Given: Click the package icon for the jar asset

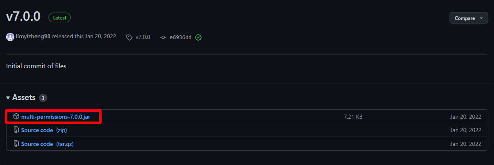Looking at the screenshot, I should pos(16,117).
